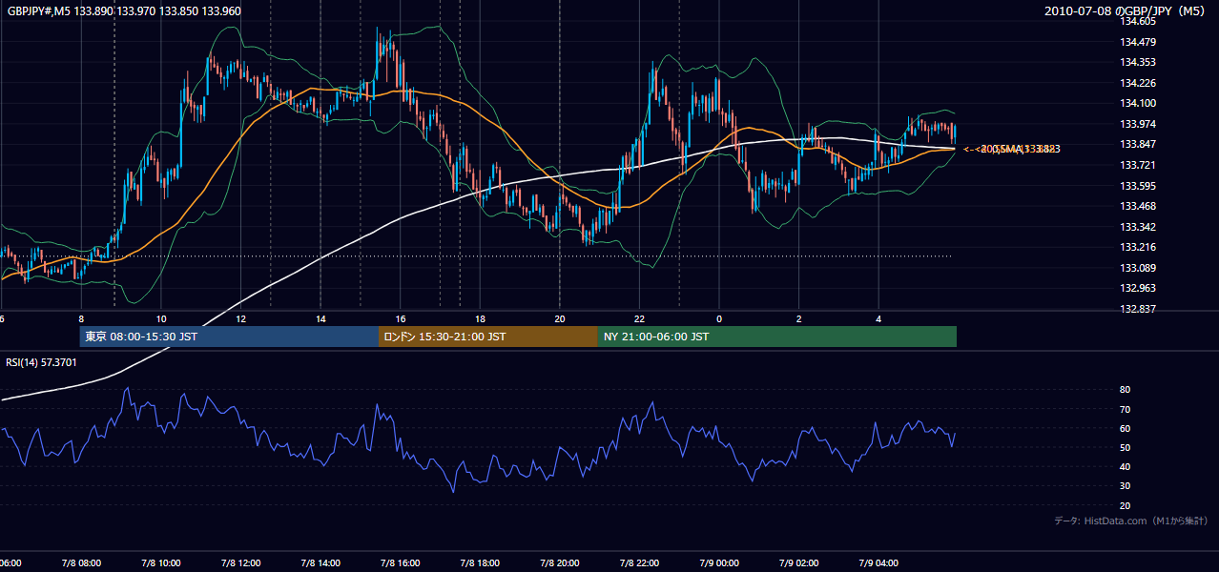This screenshot has height=572, width=1219.
Task: Click price axis value 134.605
Action: [x=1138, y=21]
